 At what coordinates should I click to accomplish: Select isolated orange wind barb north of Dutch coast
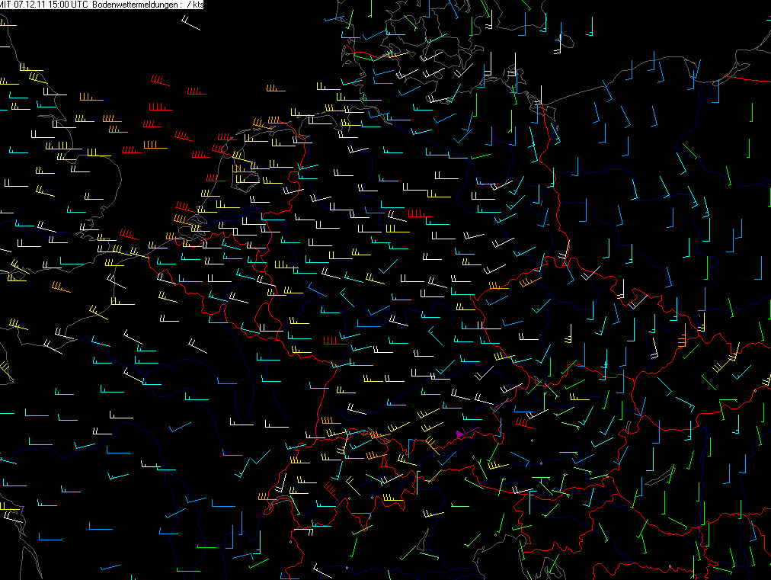[x=275, y=89]
